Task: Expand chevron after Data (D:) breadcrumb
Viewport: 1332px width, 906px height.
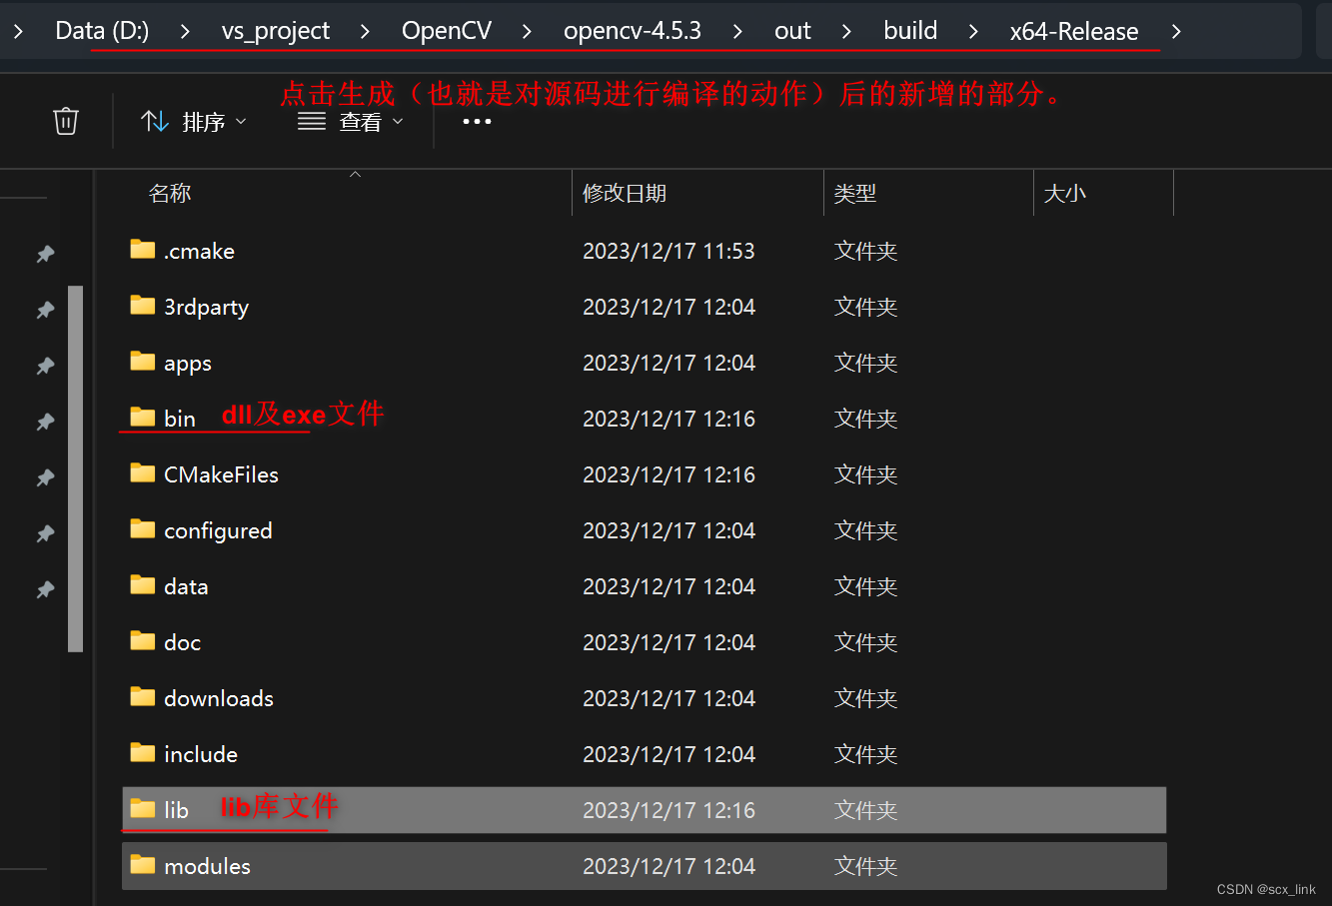Action: pos(185,32)
